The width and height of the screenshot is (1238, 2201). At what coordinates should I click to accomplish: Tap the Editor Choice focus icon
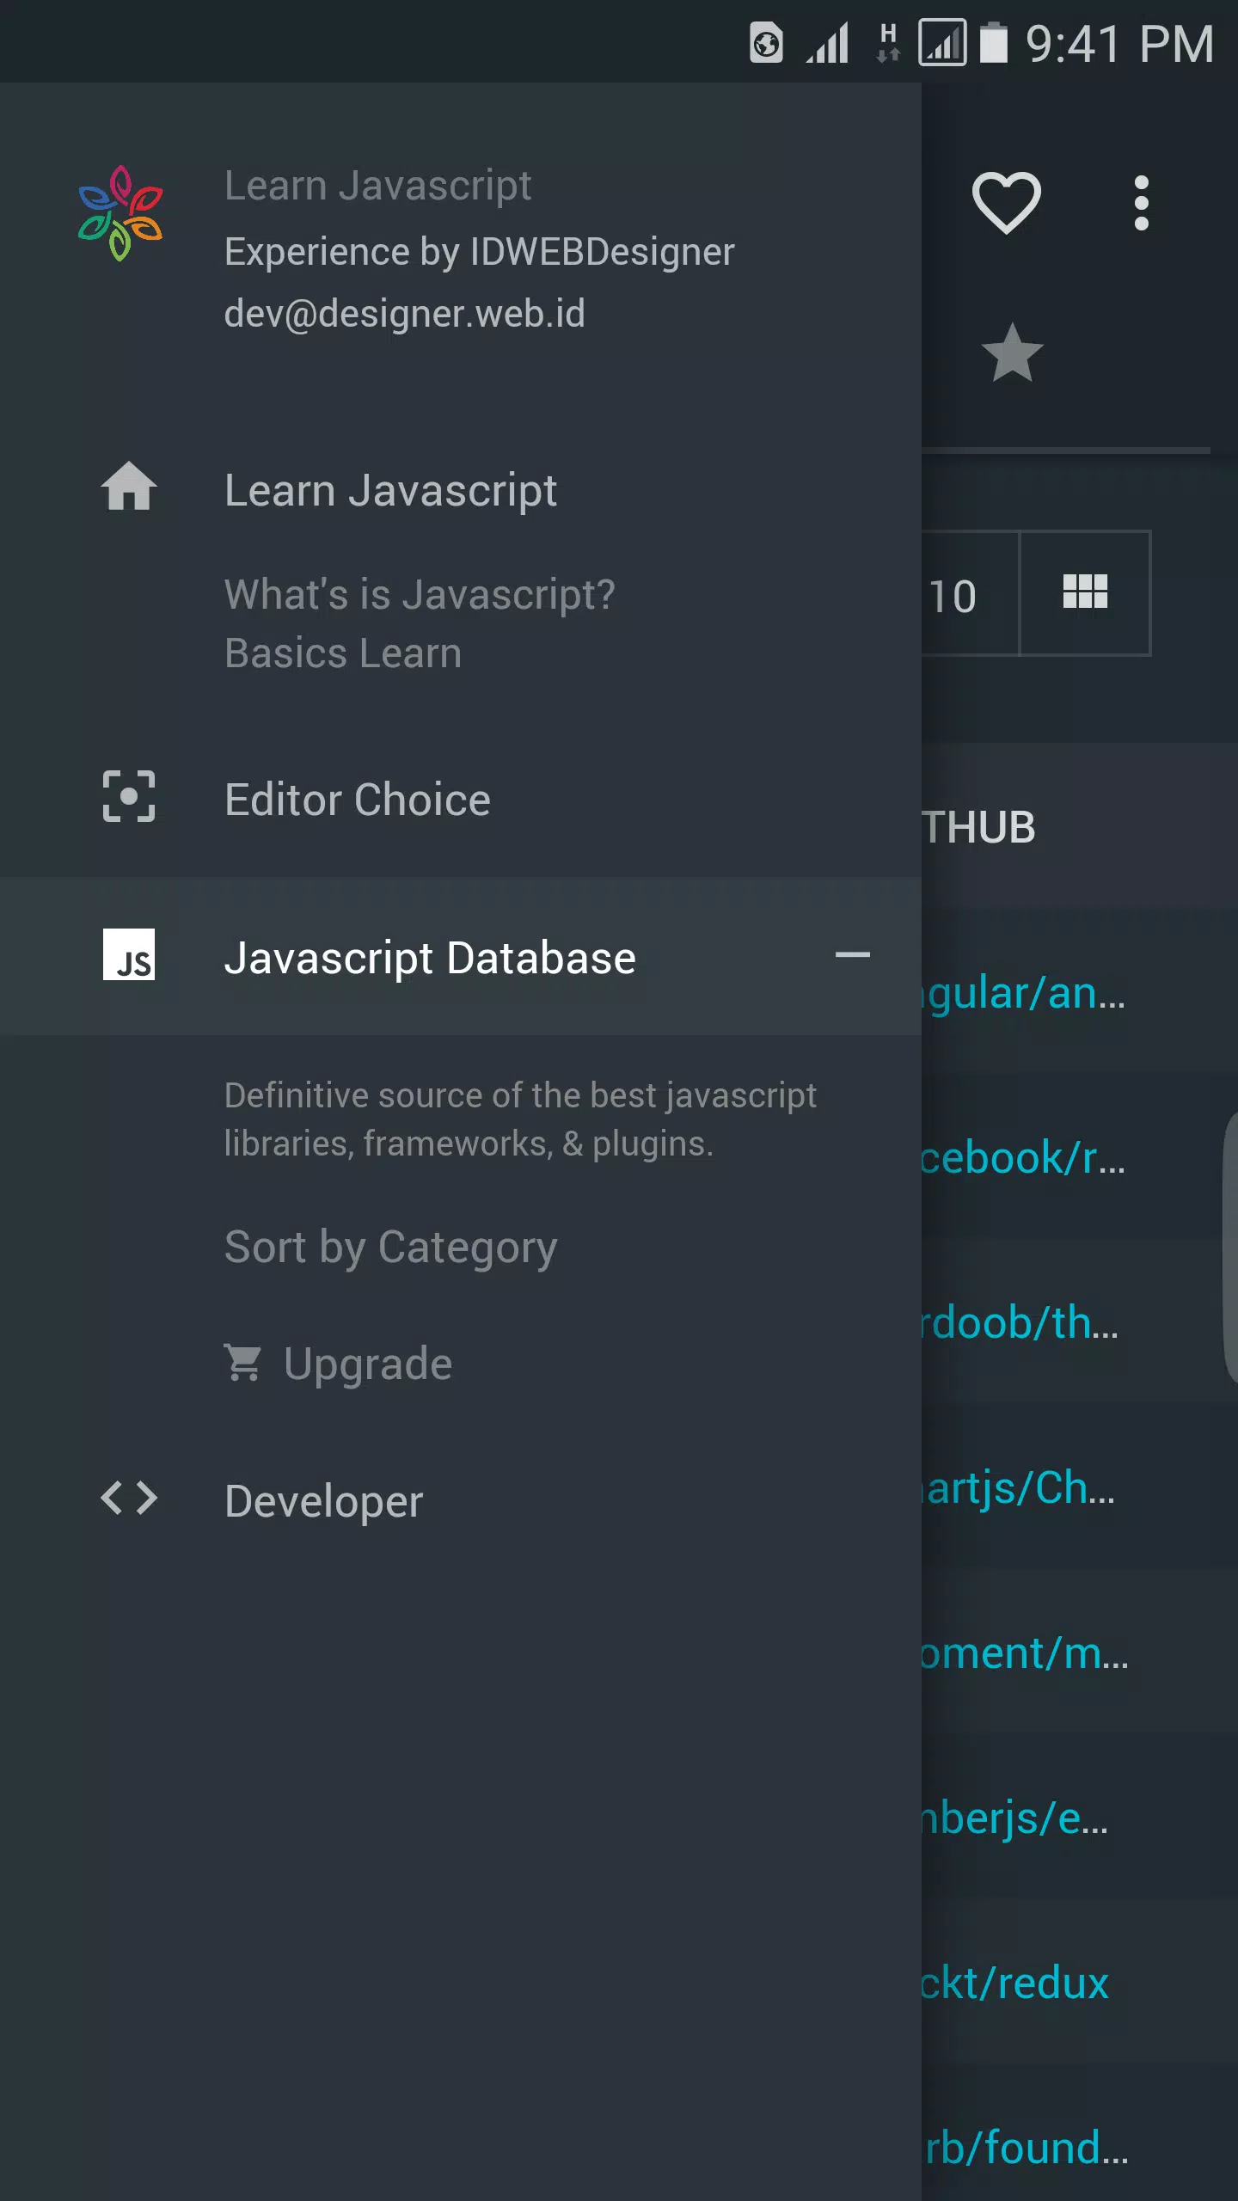[129, 796]
